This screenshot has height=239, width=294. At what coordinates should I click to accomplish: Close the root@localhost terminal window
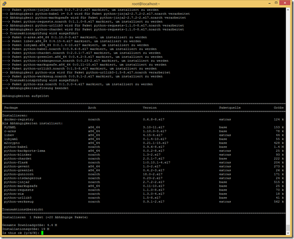point(285,3)
